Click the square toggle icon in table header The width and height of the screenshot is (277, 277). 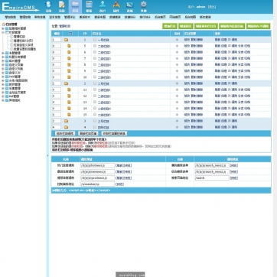coord(70,34)
